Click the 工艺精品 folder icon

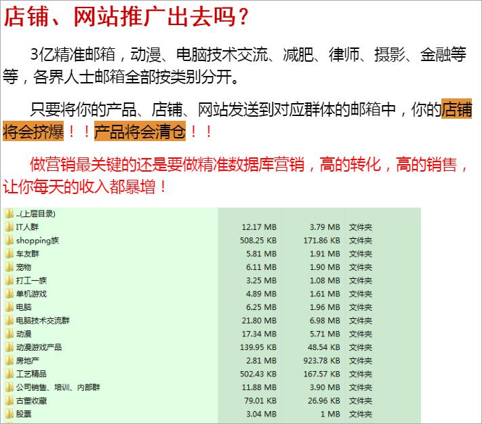coord(9,374)
